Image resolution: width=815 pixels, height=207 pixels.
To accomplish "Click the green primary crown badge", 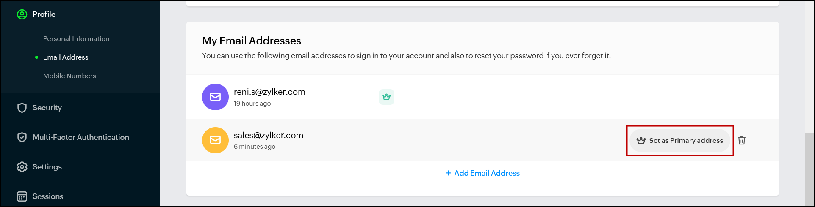I will 386,97.
